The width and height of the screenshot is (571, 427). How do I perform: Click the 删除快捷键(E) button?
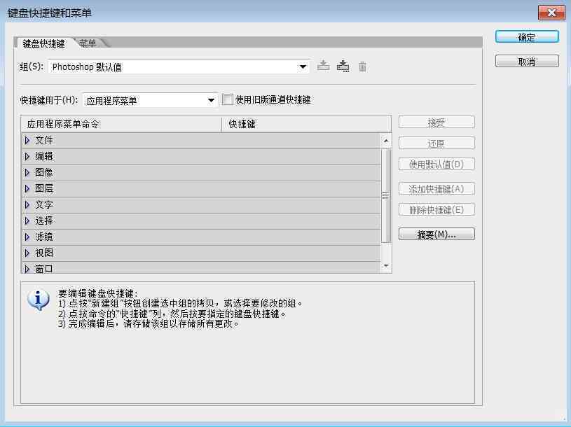tap(436, 210)
